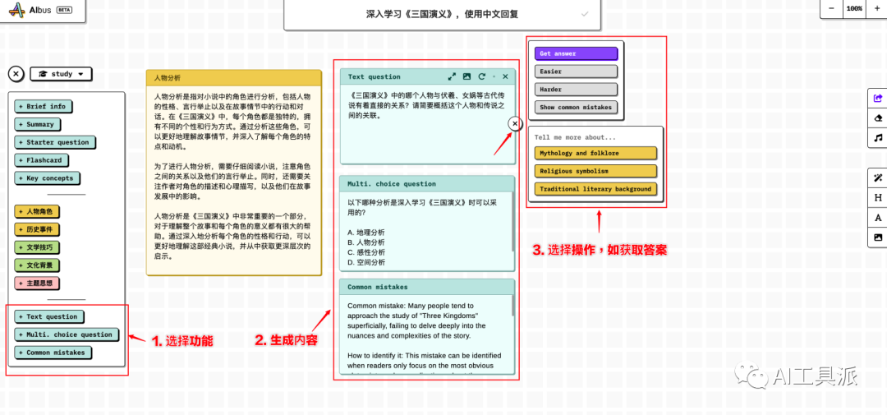Open the study mode dropdown

coord(61,74)
